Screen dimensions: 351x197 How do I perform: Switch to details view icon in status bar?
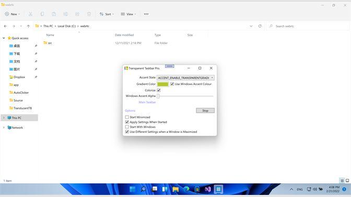[x=342, y=180]
